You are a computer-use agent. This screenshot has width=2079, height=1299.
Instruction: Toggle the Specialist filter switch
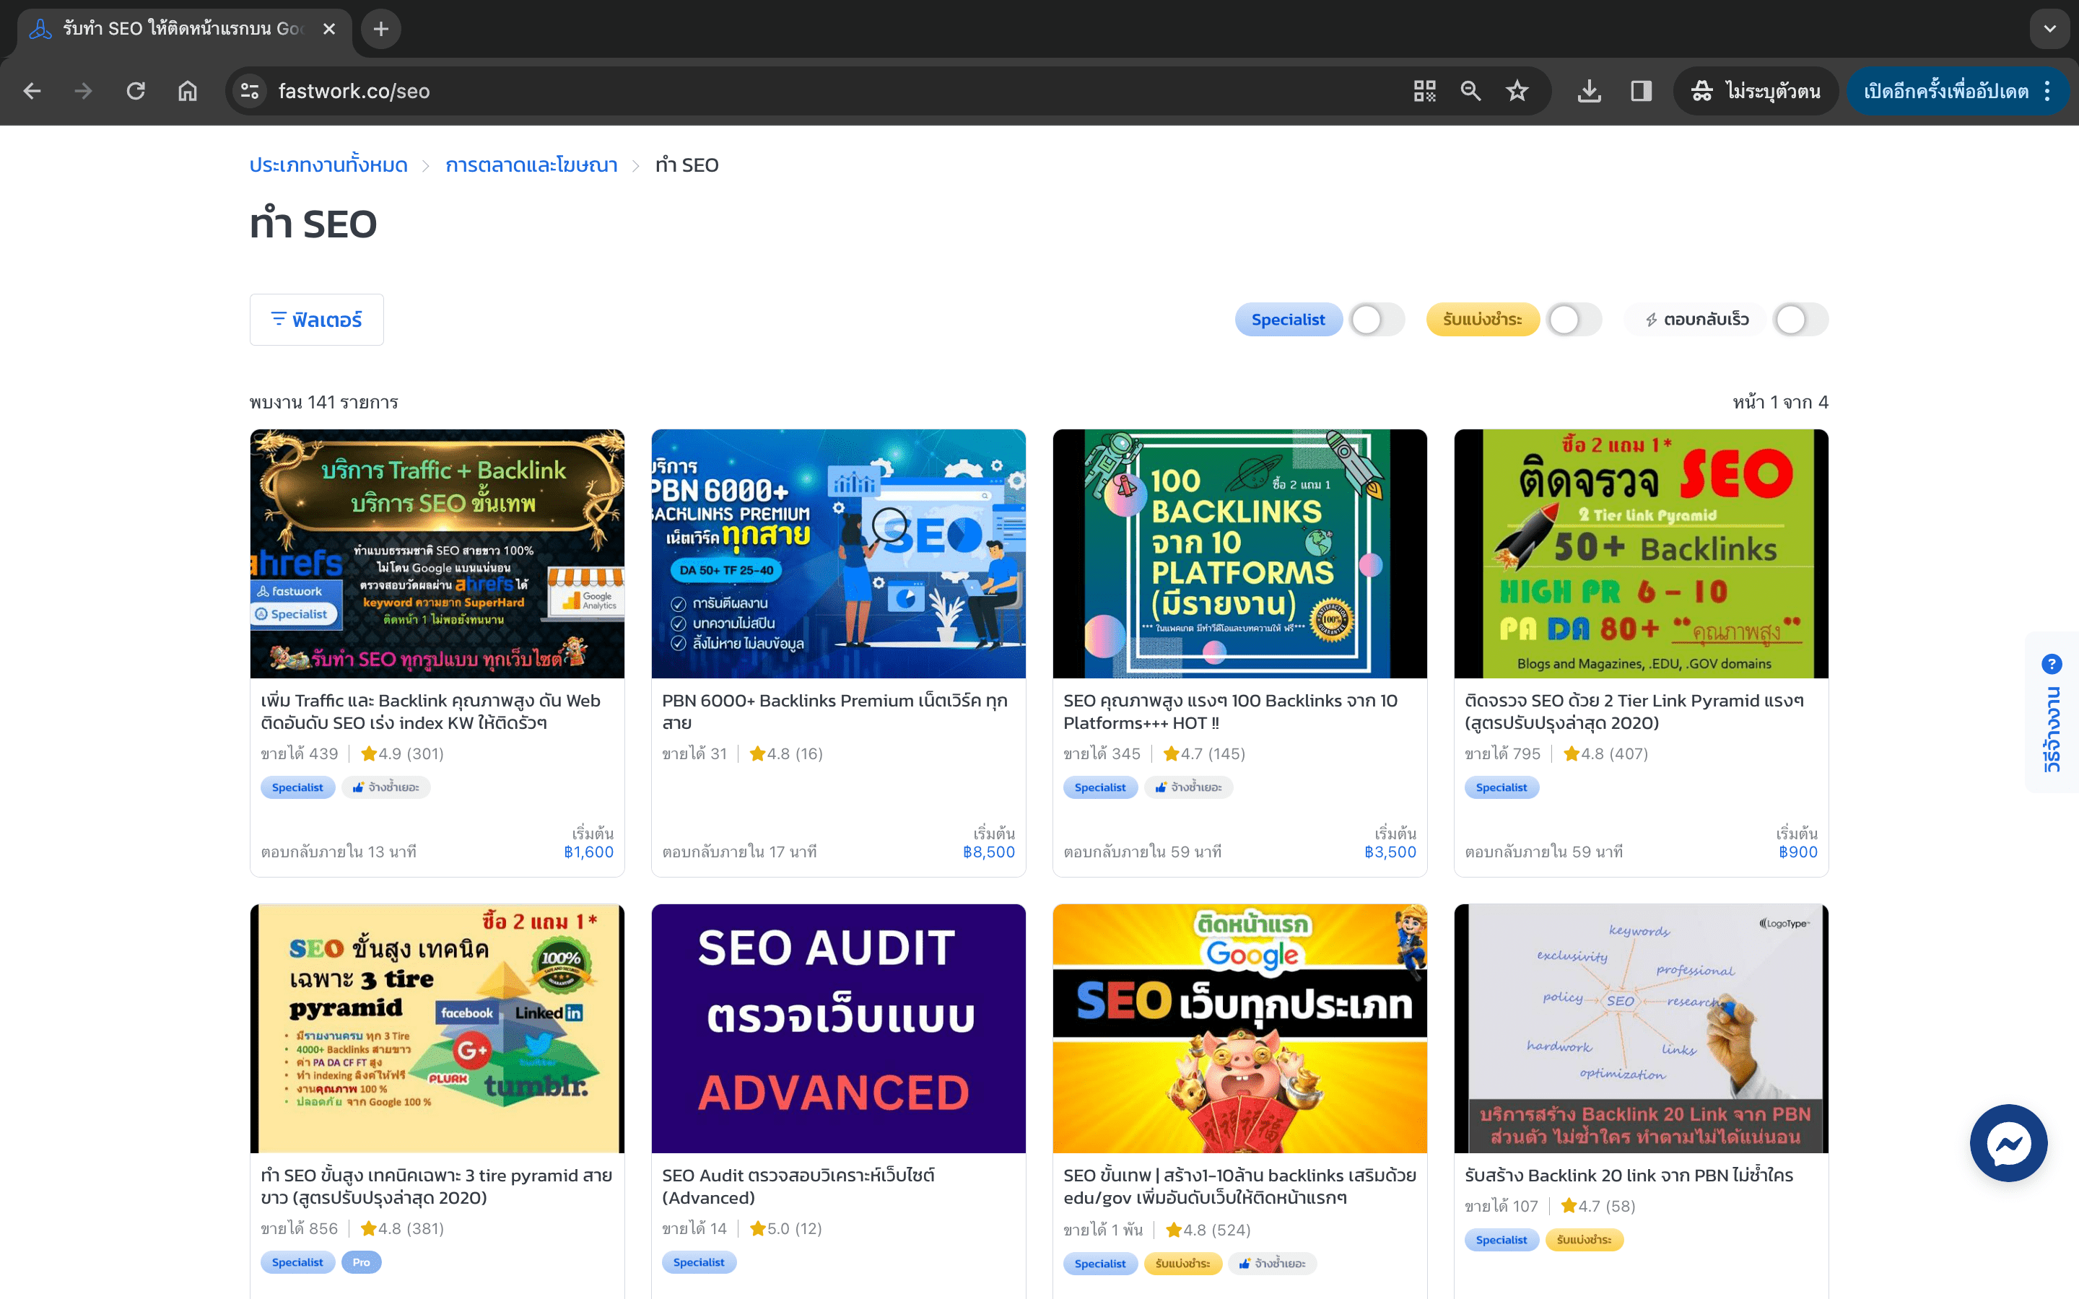click(x=1377, y=320)
